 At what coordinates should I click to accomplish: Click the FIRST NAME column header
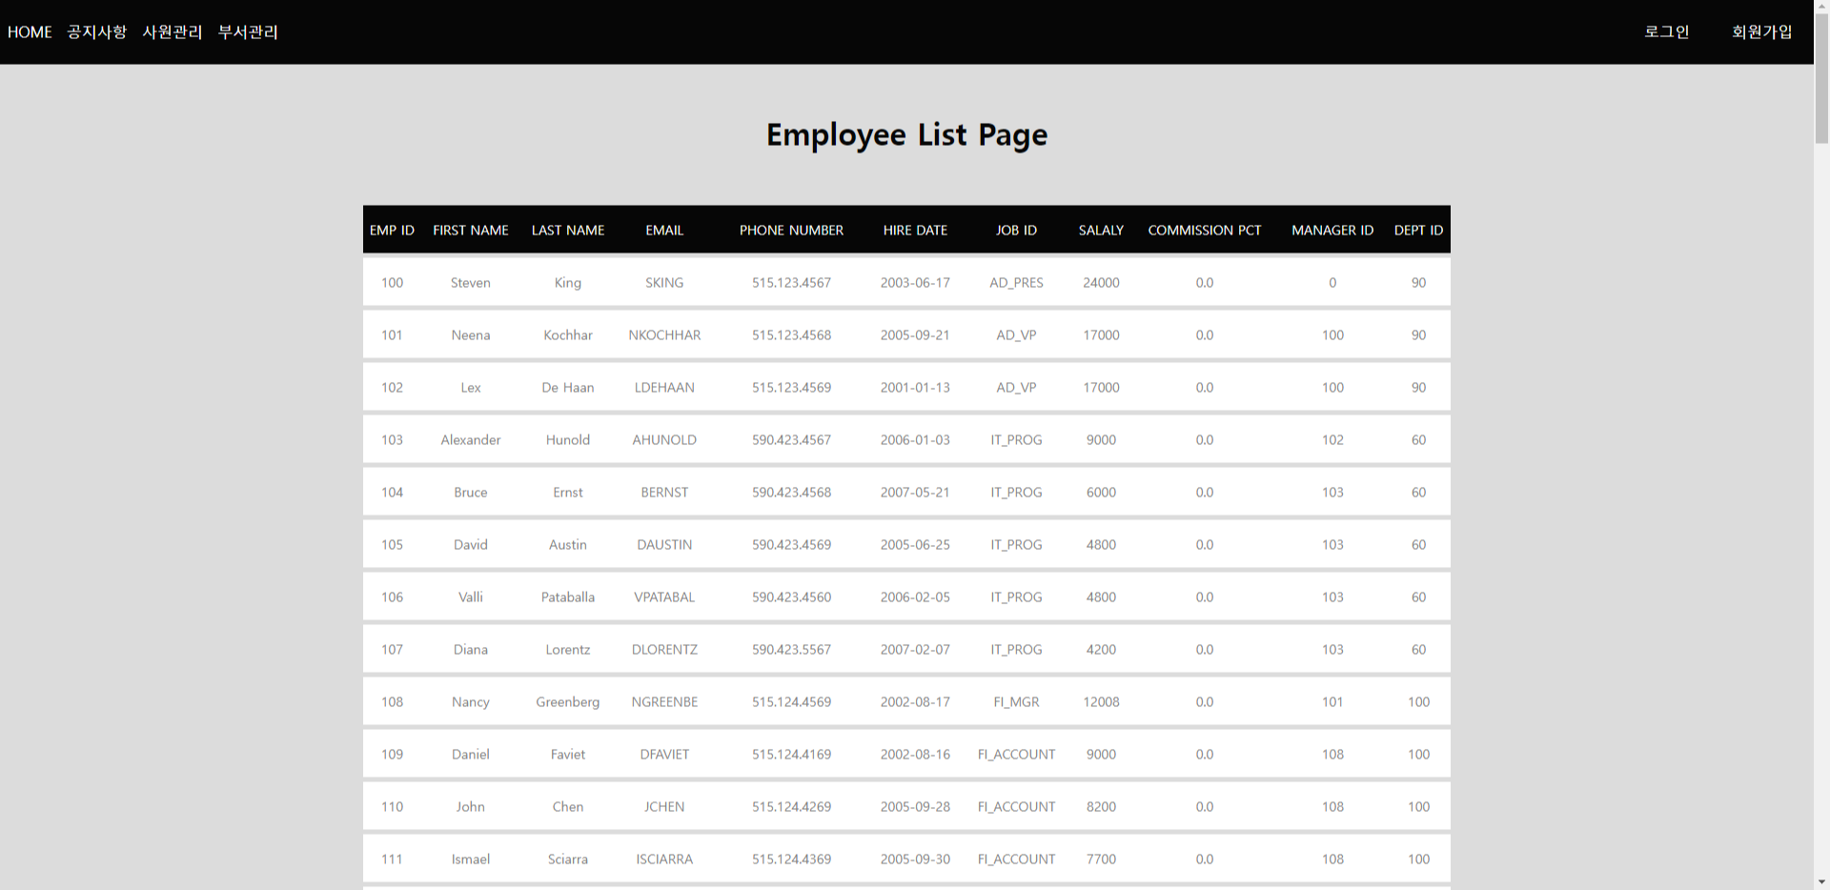(471, 230)
